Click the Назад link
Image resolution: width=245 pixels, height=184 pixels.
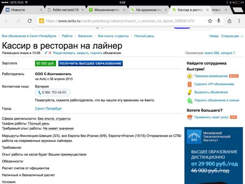214,36
